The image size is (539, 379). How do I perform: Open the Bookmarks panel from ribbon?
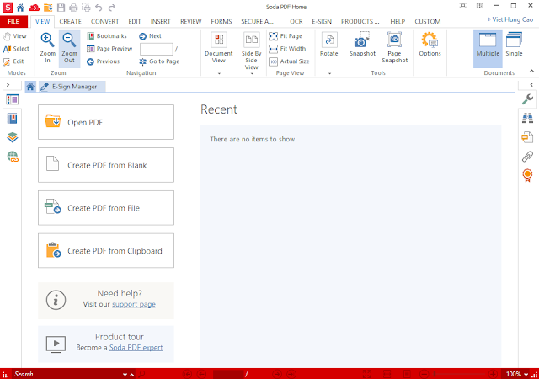click(x=107, y=35)
